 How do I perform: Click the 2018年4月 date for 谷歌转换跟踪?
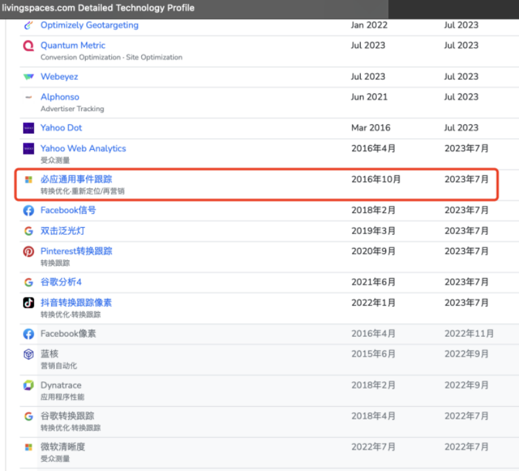(373, 416)
